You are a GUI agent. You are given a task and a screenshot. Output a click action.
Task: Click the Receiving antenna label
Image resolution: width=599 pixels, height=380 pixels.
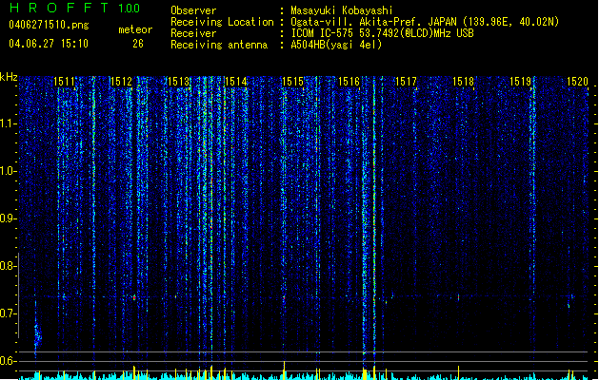coord(219,45)
